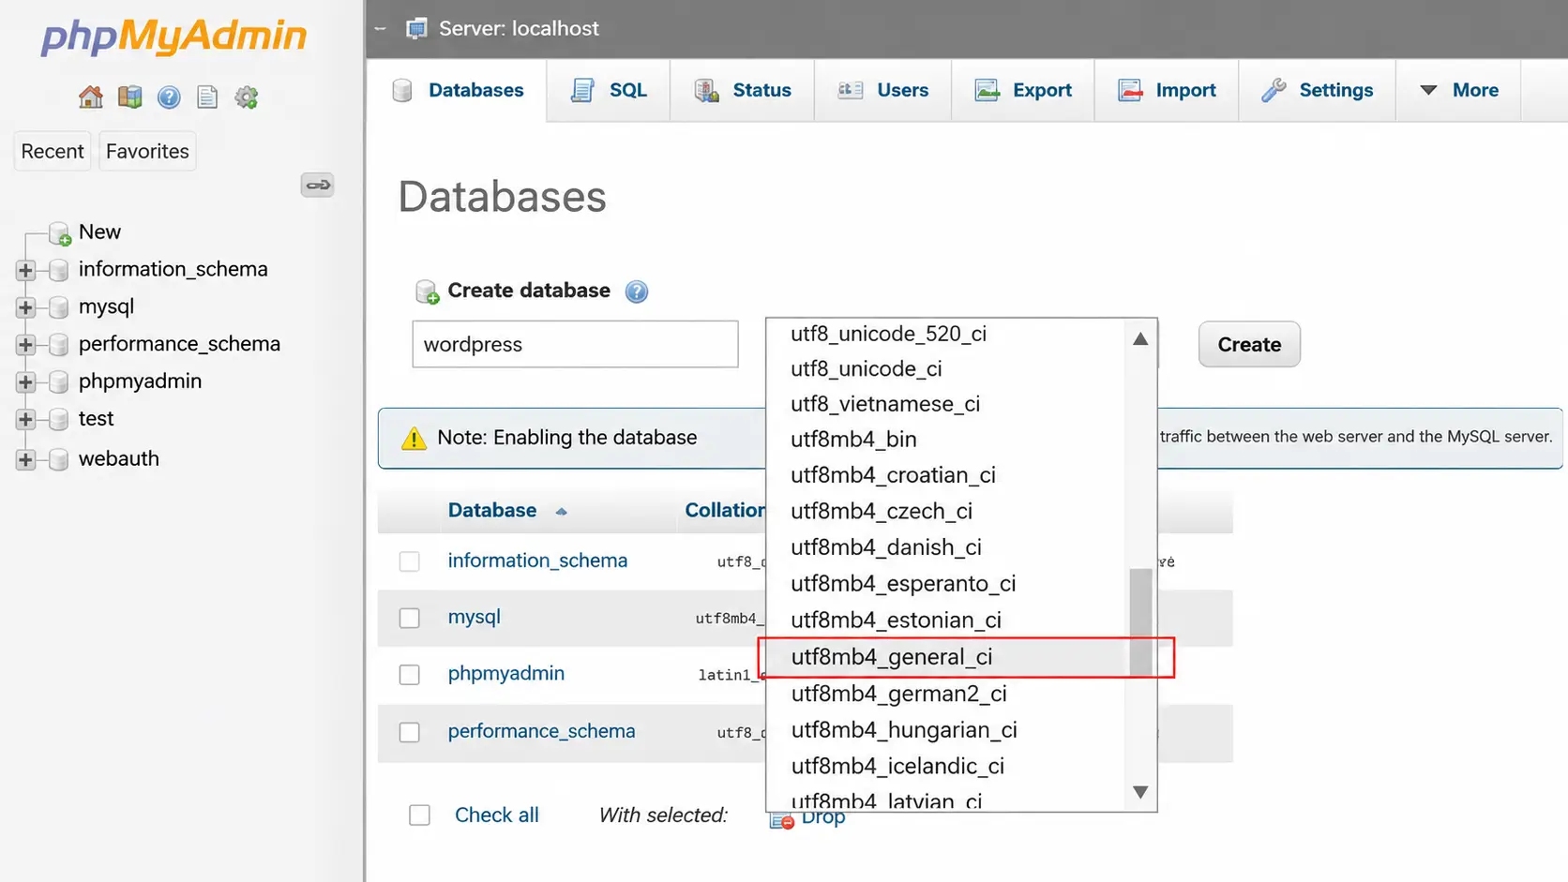The width and height of the screenshot is (1568, 882).
Task: Toggle the link with main panel icon
Action: pyautogui.click(x=318, y=185)
